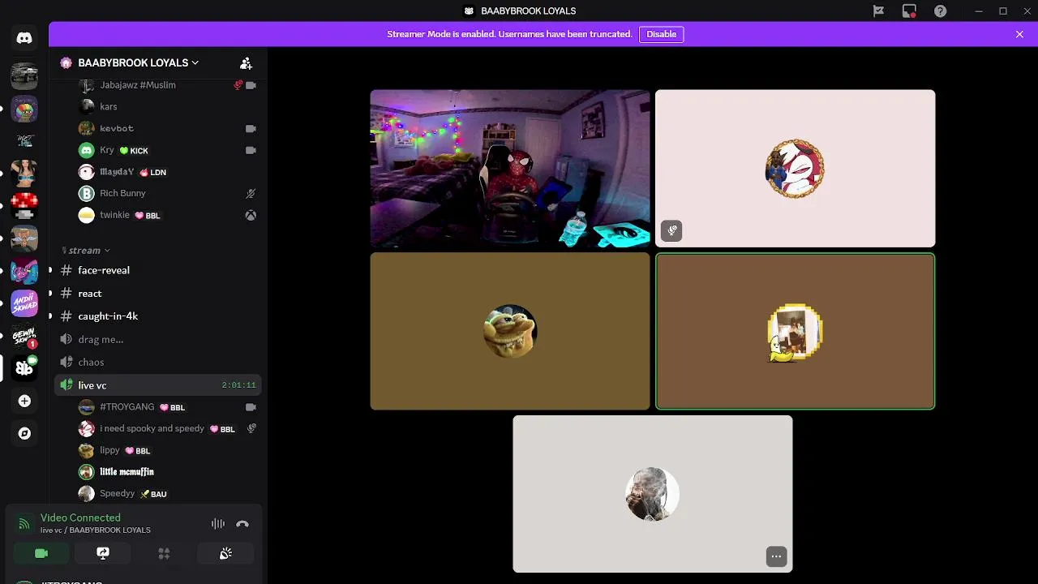Select the camera icon next to Kry
This screenshot has width=1038, height=584.
[x=251, y=150]
